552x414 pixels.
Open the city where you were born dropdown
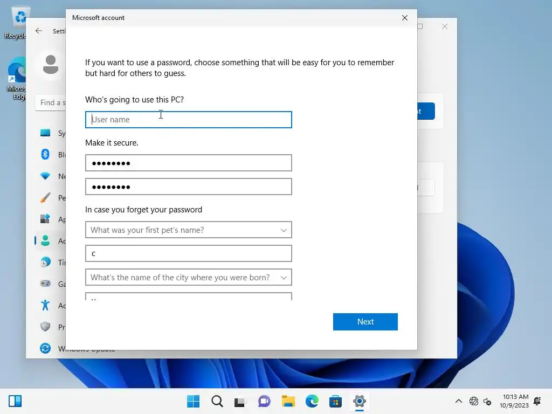(x=188, y=278)
